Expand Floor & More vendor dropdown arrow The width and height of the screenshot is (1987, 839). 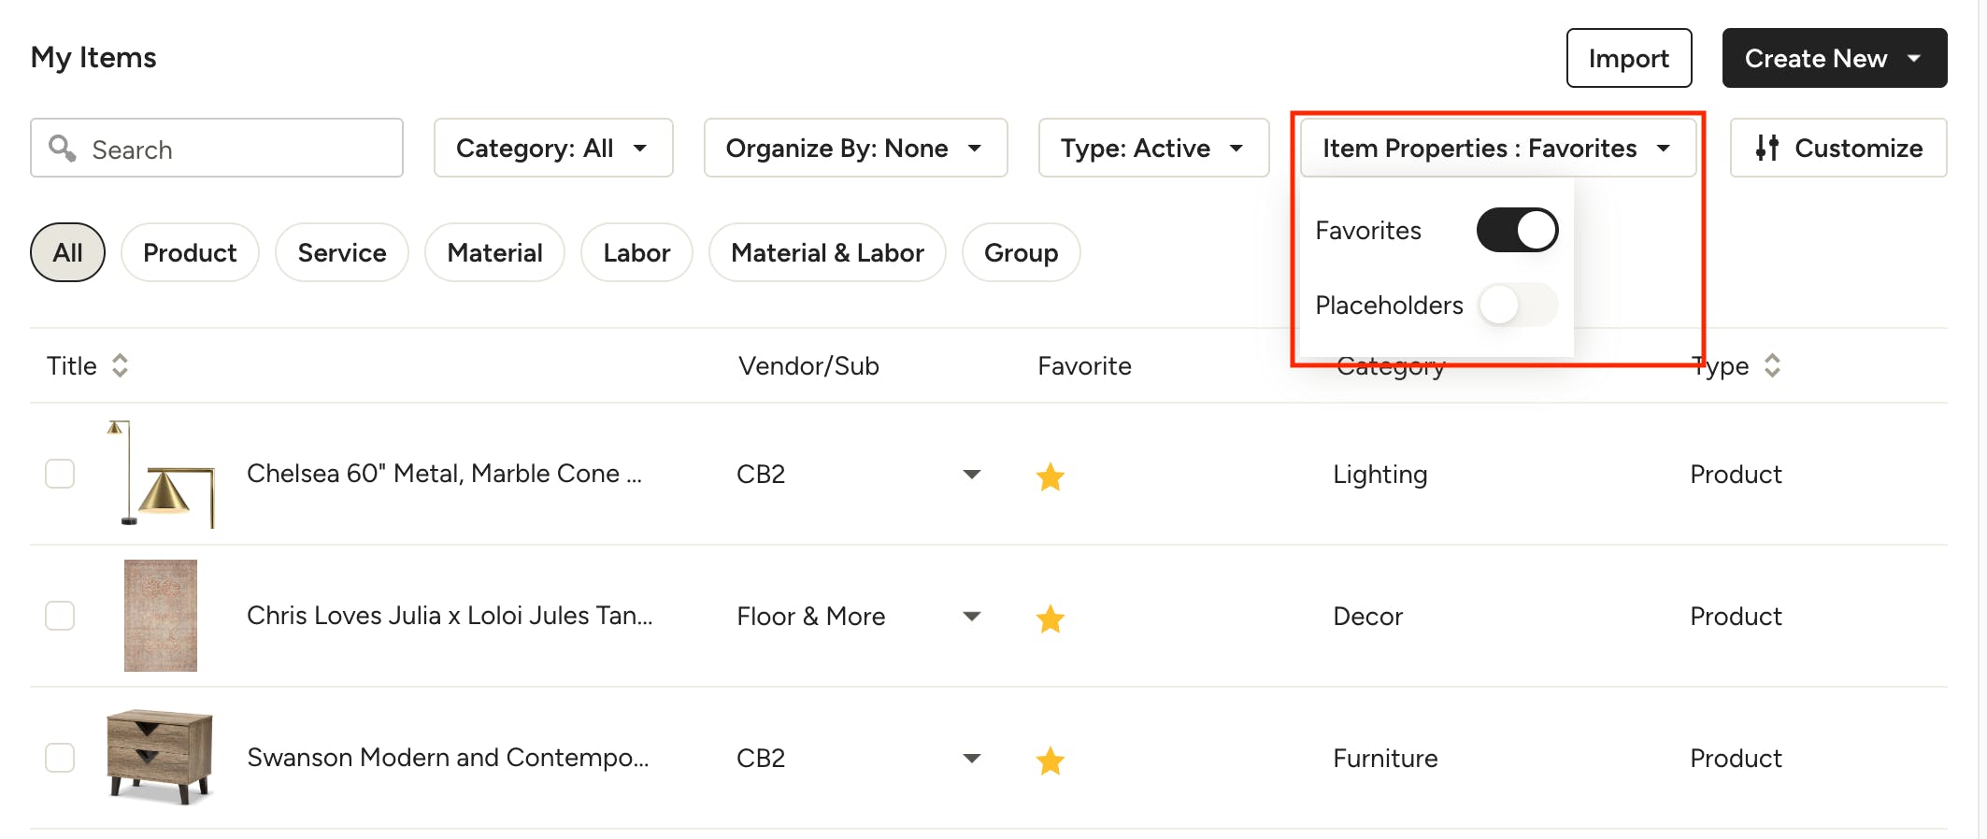972,616
